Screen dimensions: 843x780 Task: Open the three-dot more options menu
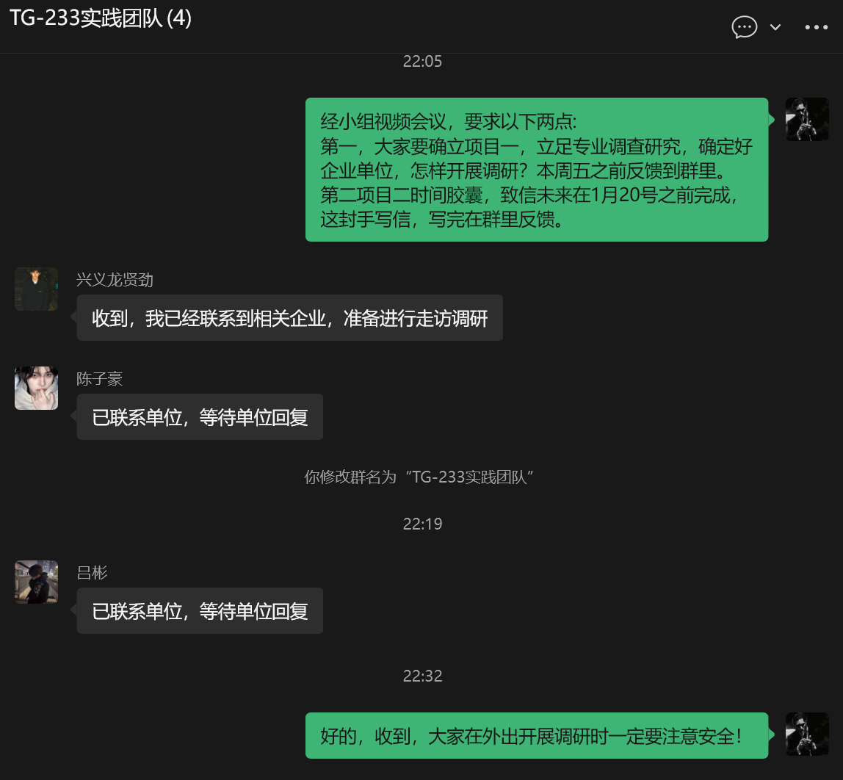[x=816, y=27]
